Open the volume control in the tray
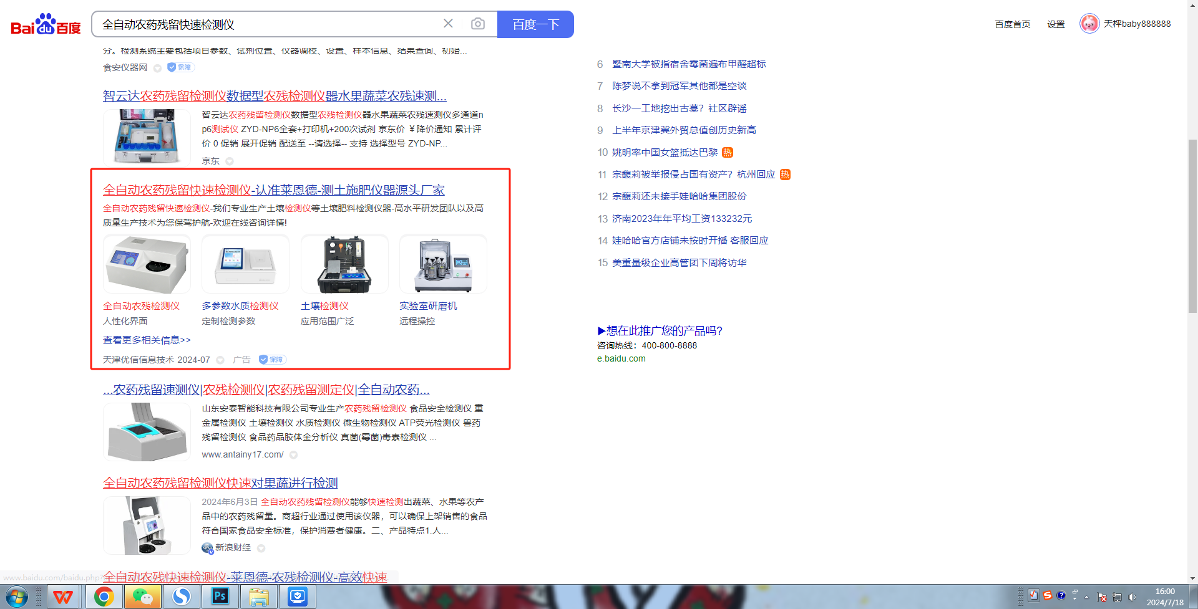 (1132, 597)
